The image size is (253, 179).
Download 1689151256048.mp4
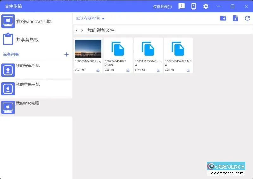click(158, 70)
